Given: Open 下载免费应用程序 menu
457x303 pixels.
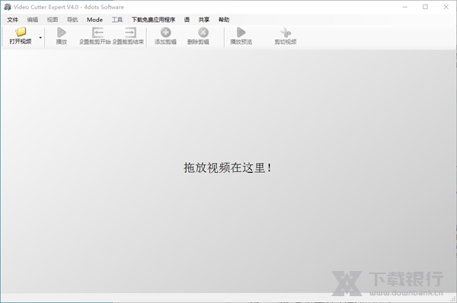Looking at the screenshot, I should coord(154,20).
